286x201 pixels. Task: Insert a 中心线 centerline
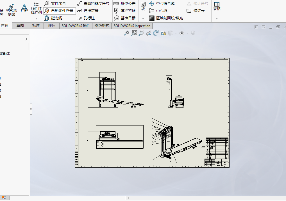158,11
